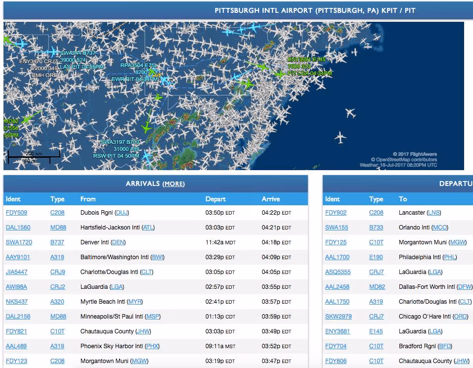The image size is (473, 368).
Task: Open B737 aircraft type link
Action: 57,242
